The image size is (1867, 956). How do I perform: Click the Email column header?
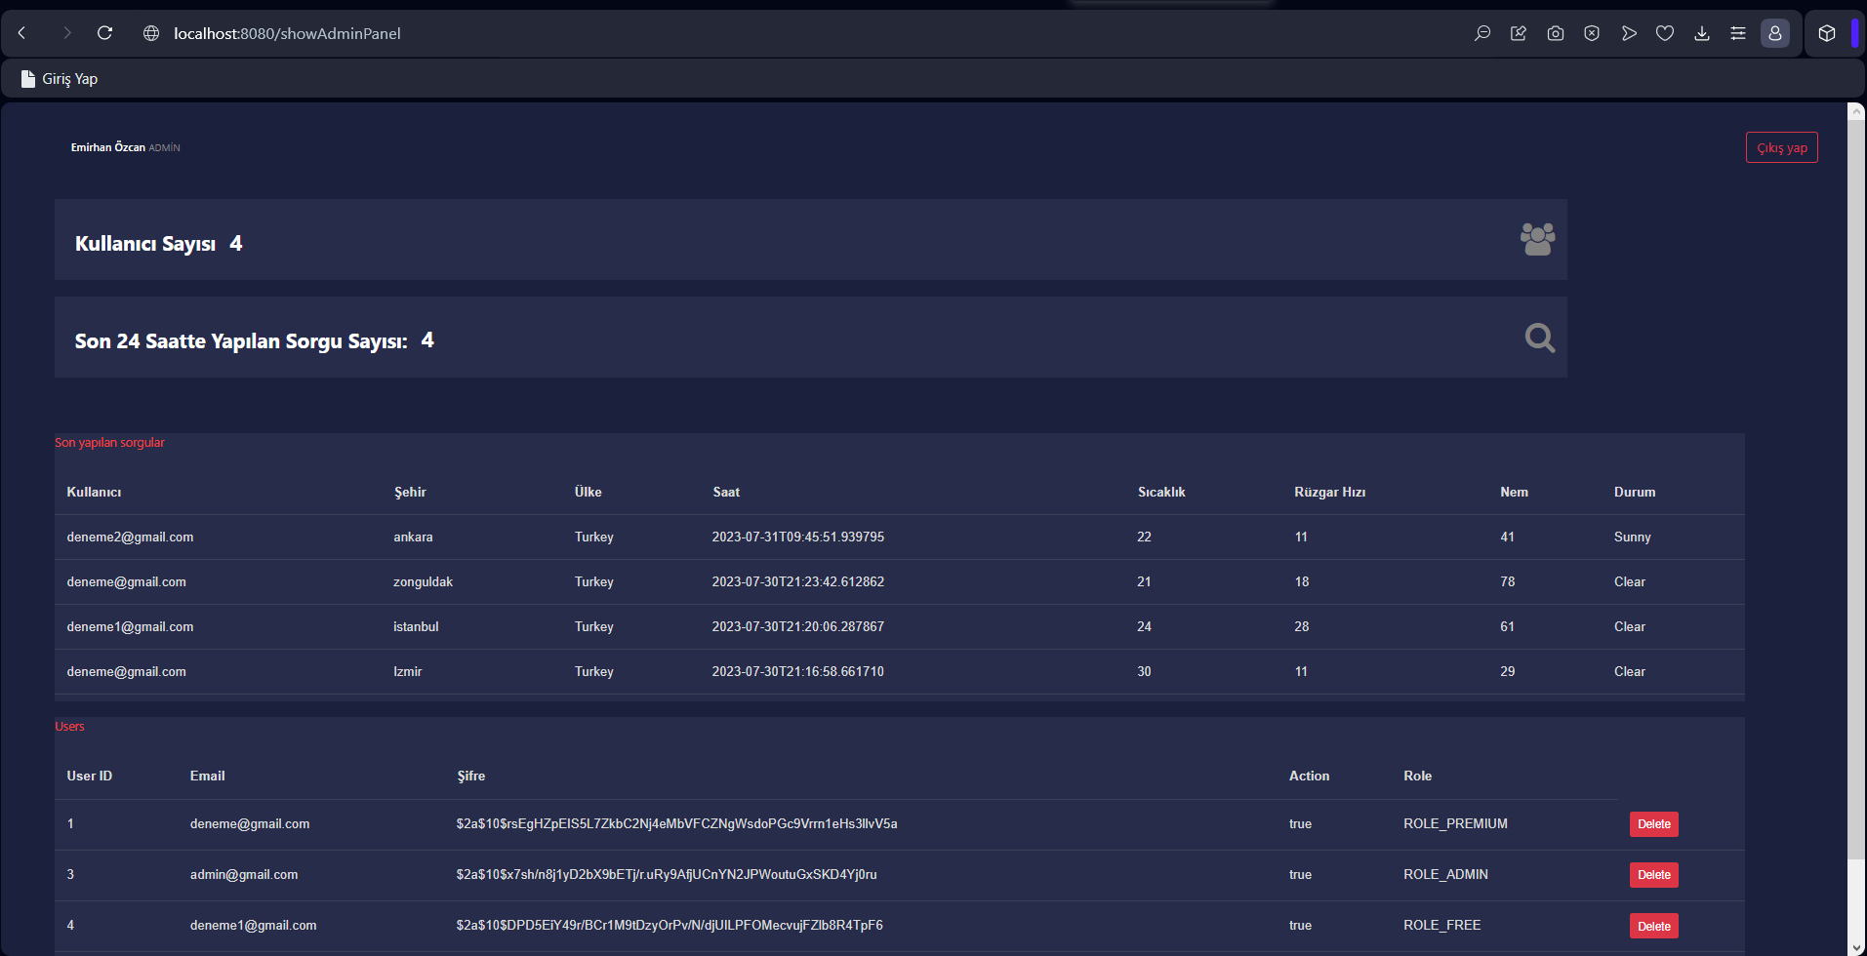point(207,777)
